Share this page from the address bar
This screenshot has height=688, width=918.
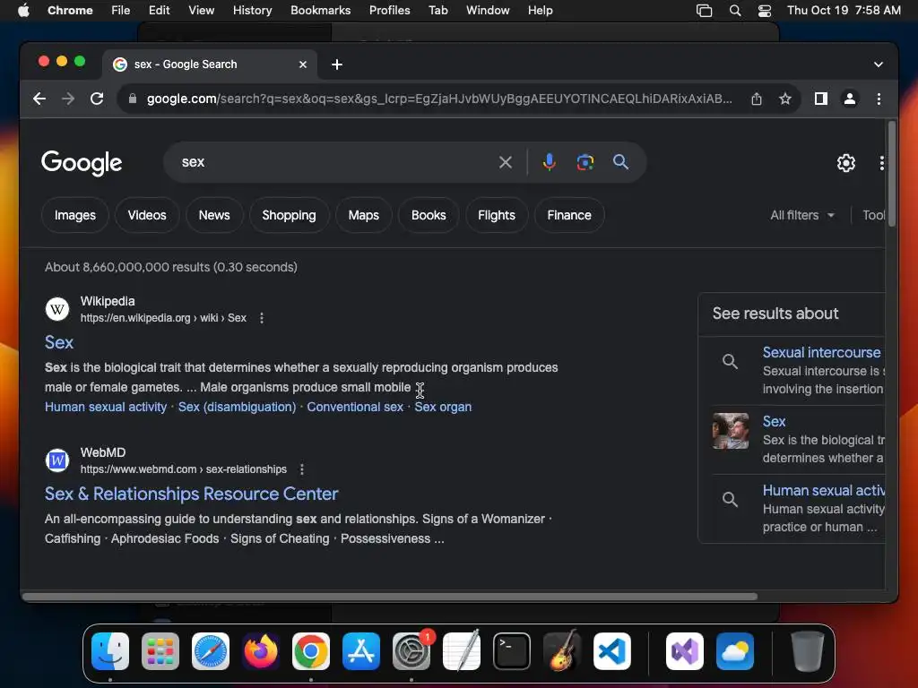click(757, 99)
